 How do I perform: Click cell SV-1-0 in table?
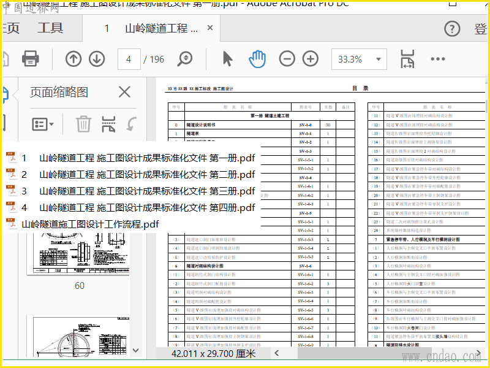coord(306,125)
